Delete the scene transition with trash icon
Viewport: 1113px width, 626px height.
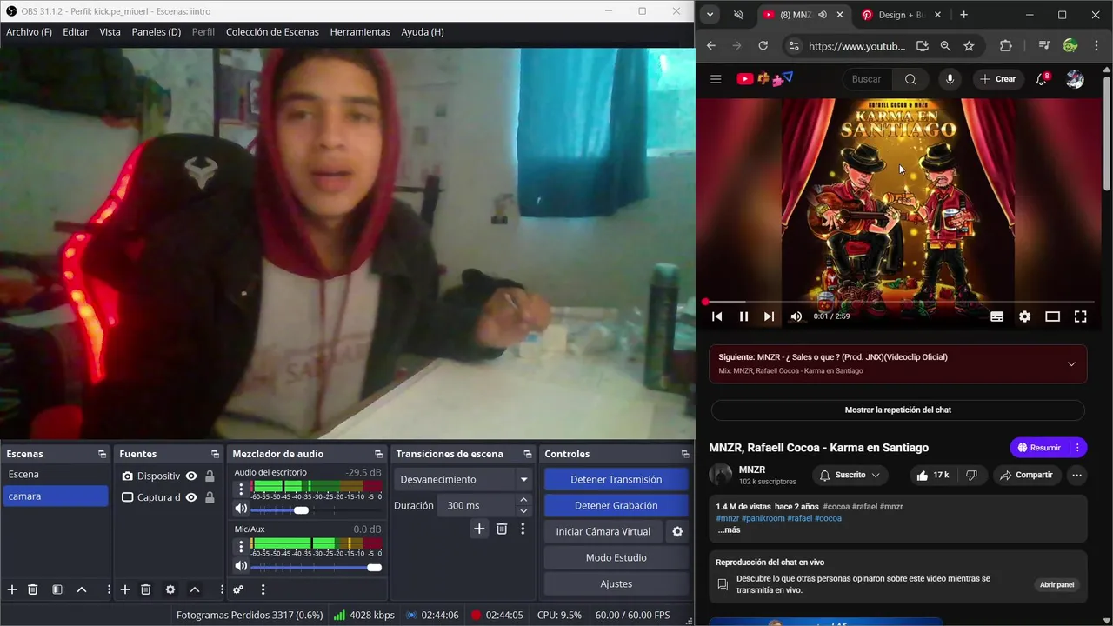pos(502,529)
